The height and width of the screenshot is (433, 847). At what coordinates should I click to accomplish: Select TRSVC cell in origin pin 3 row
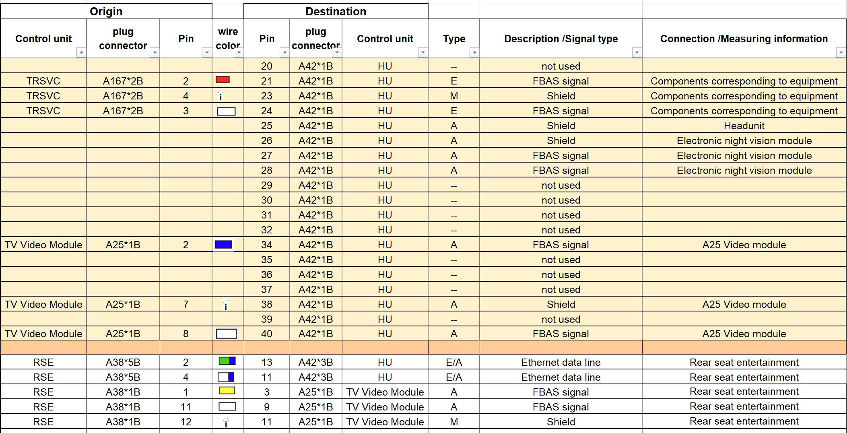click(43, 111)
